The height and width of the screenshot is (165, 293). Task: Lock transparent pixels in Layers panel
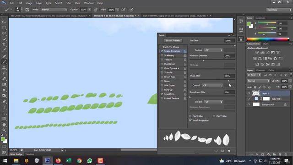(x=255, y=87)
